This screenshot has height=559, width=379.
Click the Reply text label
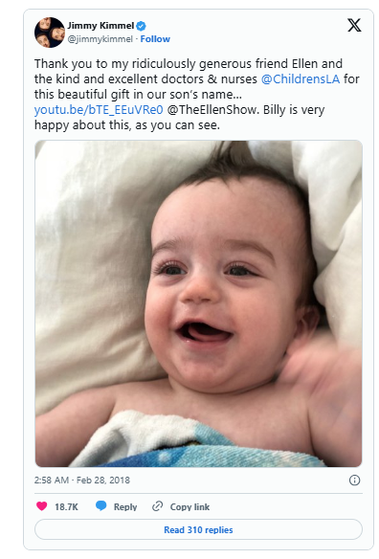pos(125,507)
